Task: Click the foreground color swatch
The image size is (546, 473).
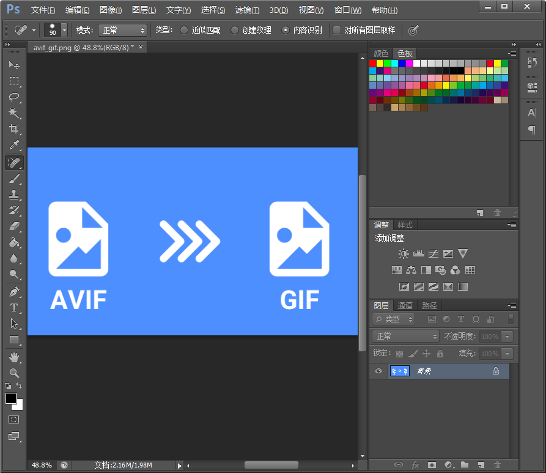Action: [x=11, y=398]
